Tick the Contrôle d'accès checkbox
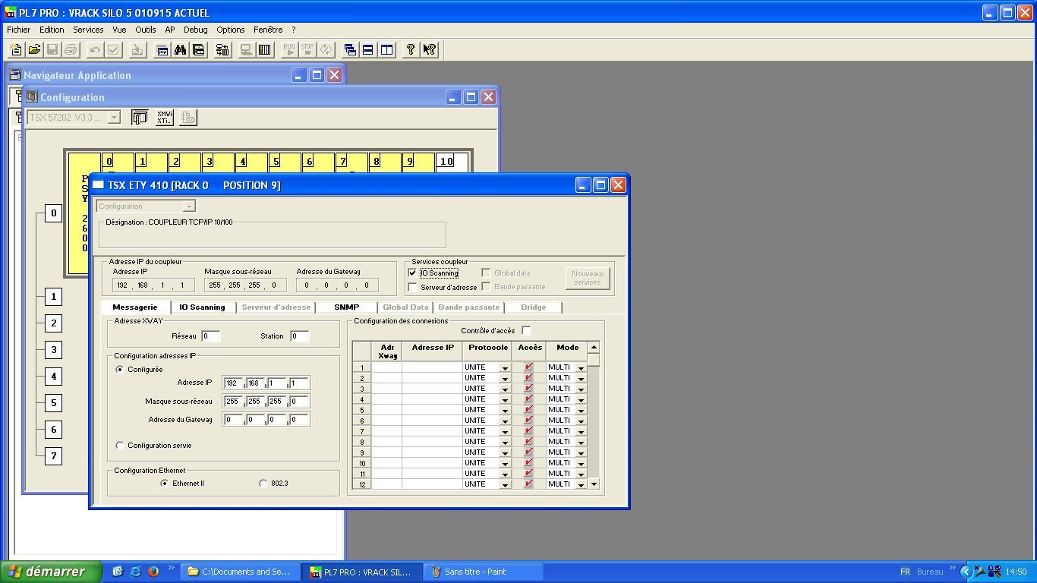The width and height of the screenshot is (1037, 583). pos(526,330)
